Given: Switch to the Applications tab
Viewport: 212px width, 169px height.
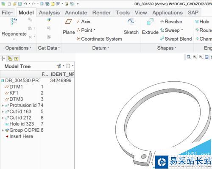Looking at the screenshot, I should pos(167,13).
